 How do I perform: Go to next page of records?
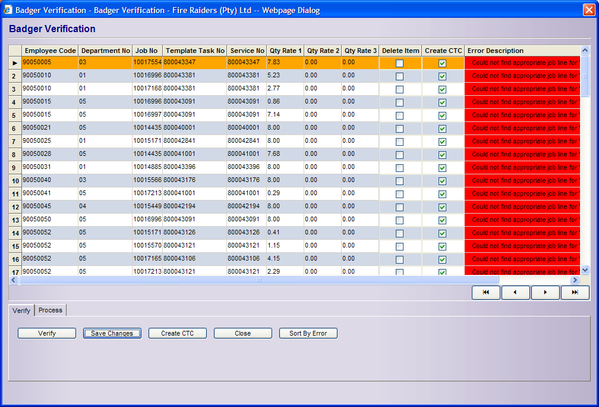click(546, 293)
